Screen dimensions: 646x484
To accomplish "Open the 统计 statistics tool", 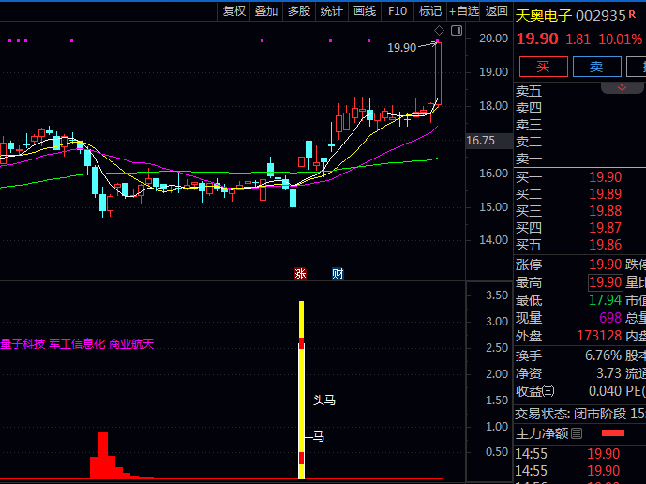I will (x=332, y=11).
